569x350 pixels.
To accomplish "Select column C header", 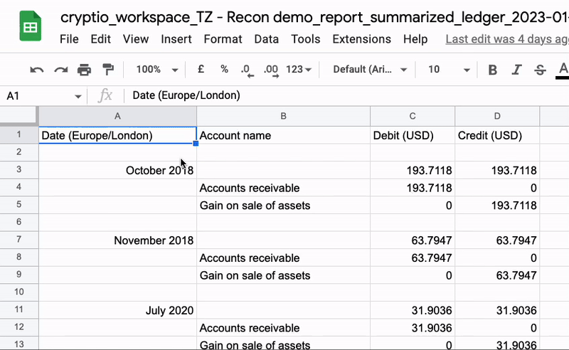I will (x=413, y=116).
